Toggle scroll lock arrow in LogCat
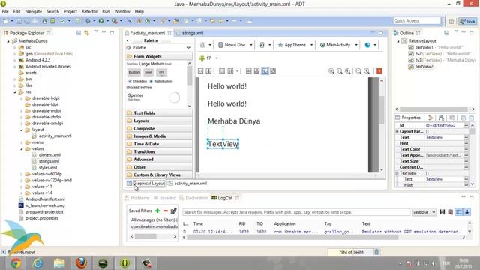Viewport: 480px width, 270px height. tap(466, 211)
